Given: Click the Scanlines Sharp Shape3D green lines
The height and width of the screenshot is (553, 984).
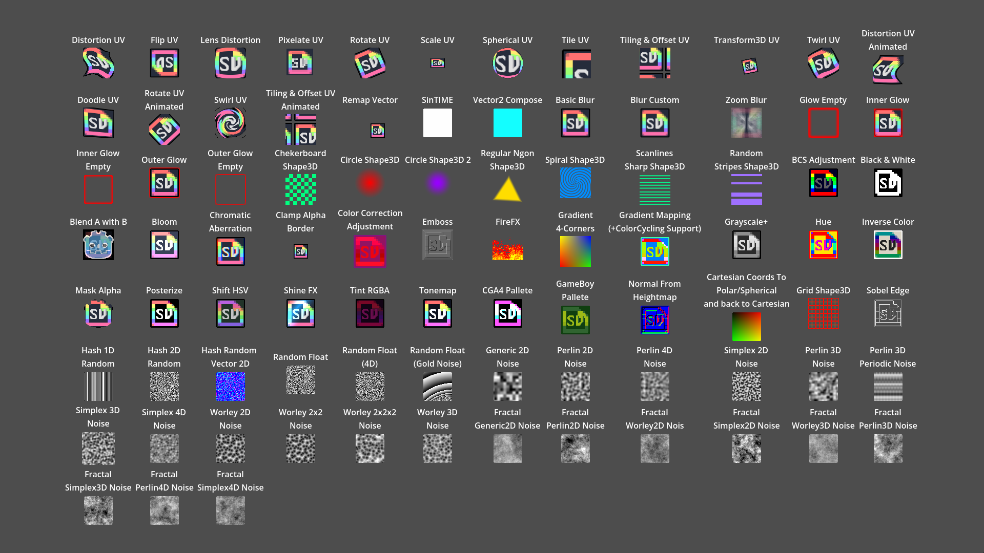Looking at the screenshot, I should (654, 189).
